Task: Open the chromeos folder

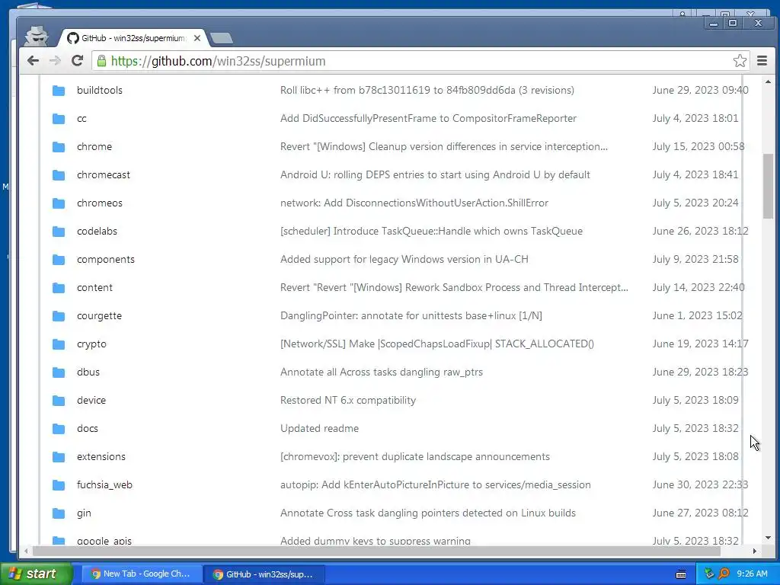Action: click(100, 203)
